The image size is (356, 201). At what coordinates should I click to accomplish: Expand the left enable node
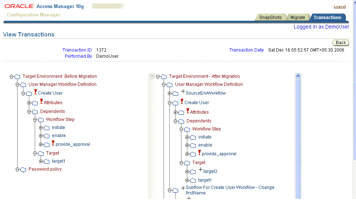pyautogui.click(x=41, y=136)
